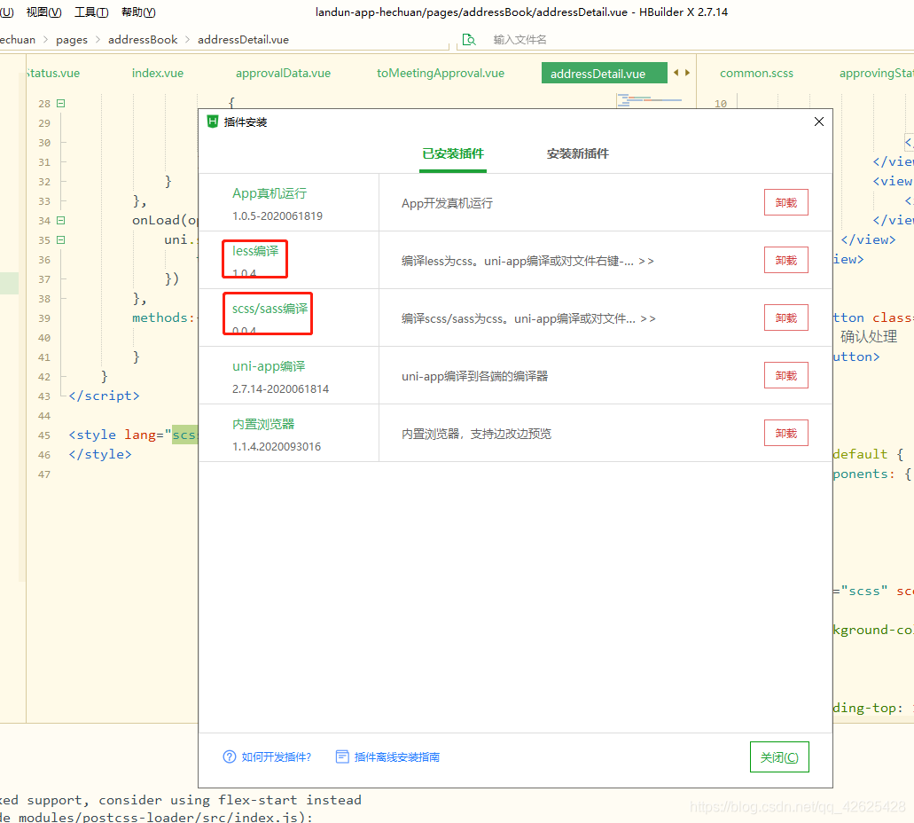Switch to toMeetingApproval.vue editor tab
The height and width of the screenshot is (823, 914).
[x=441, y=73]
